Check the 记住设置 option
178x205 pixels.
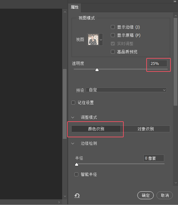point(73,103)
